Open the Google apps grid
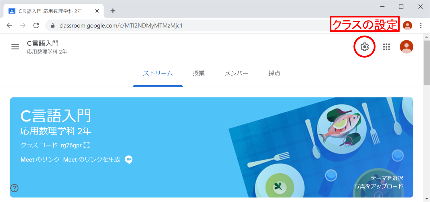Screen dimensions: 430x202 [386, 47]
